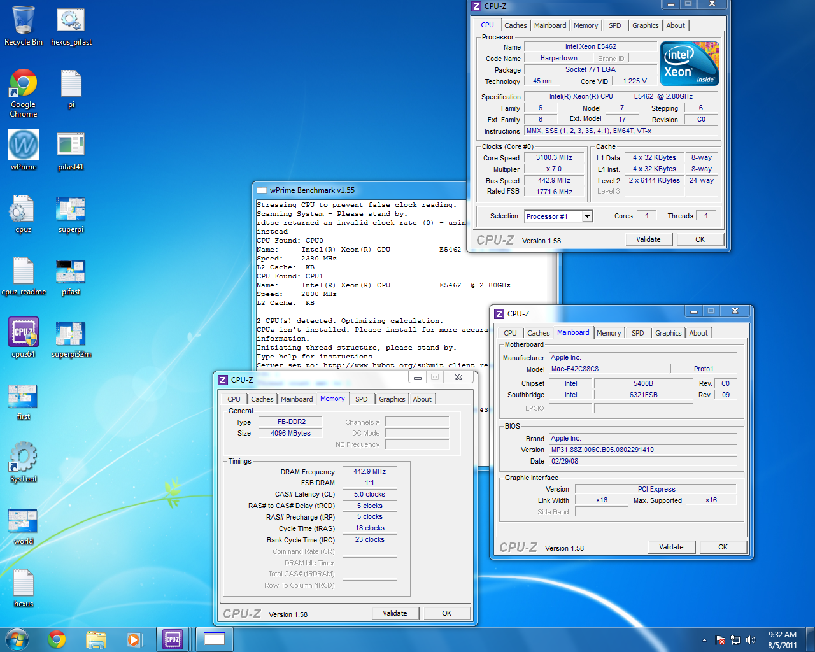Click network tray icon
815x652 pixels.
(735, 640)
